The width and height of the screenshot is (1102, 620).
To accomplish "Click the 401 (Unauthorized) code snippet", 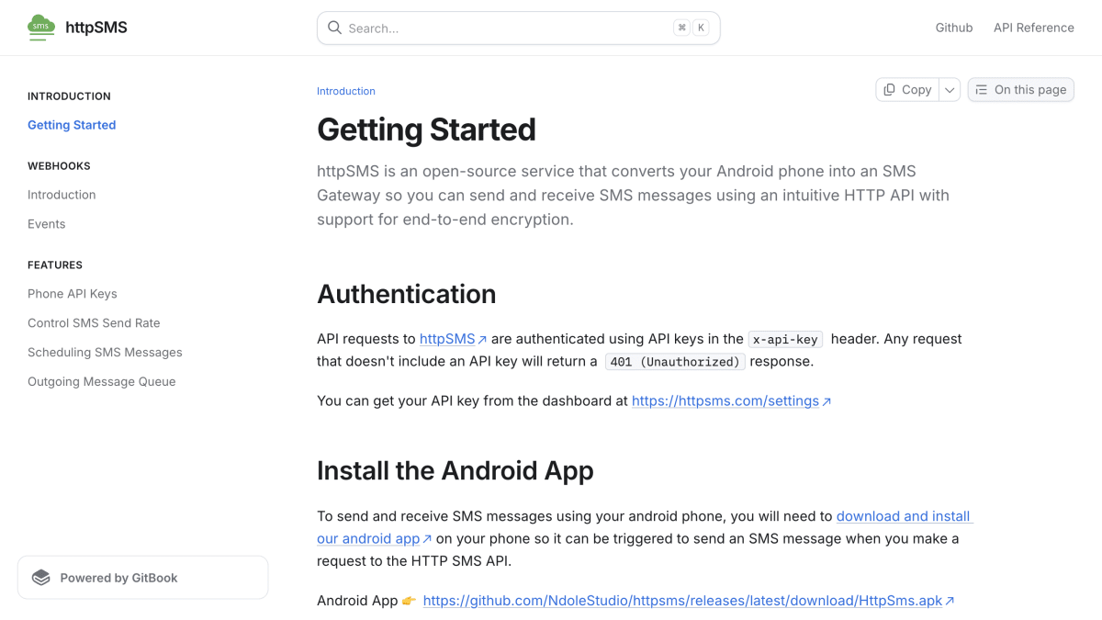I will coord(675,362).
